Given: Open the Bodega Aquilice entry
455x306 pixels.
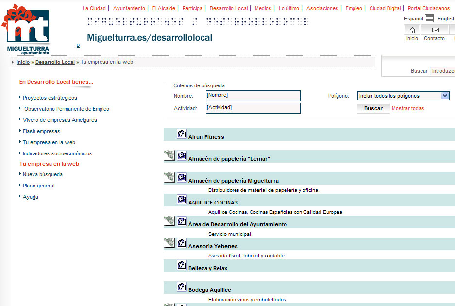Looking at the screenshot, I should pos(210,290).
